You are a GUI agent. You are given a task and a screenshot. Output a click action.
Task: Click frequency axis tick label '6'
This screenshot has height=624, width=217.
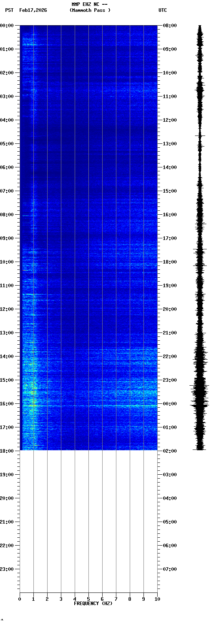(102, 599)
